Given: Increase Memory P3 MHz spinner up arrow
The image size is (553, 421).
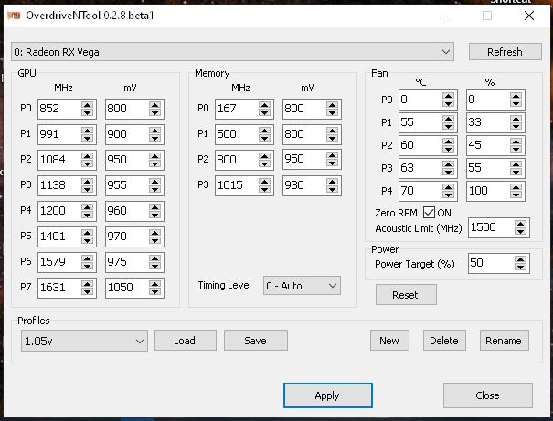Looking at the screenshot, I should [x=264, y=180].
